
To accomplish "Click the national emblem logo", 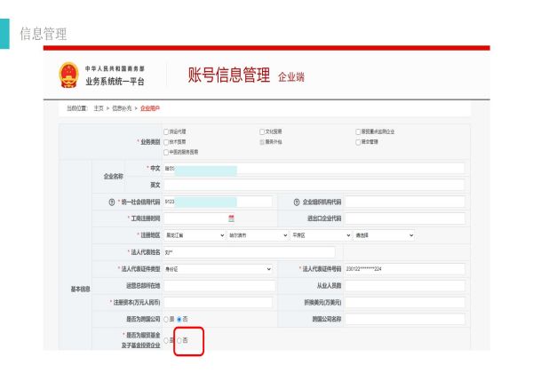I will coord(68,76).
